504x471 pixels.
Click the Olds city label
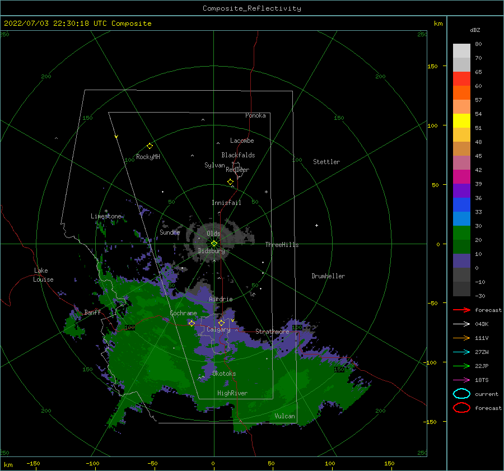pyautogui.click(x=213, y=234)
